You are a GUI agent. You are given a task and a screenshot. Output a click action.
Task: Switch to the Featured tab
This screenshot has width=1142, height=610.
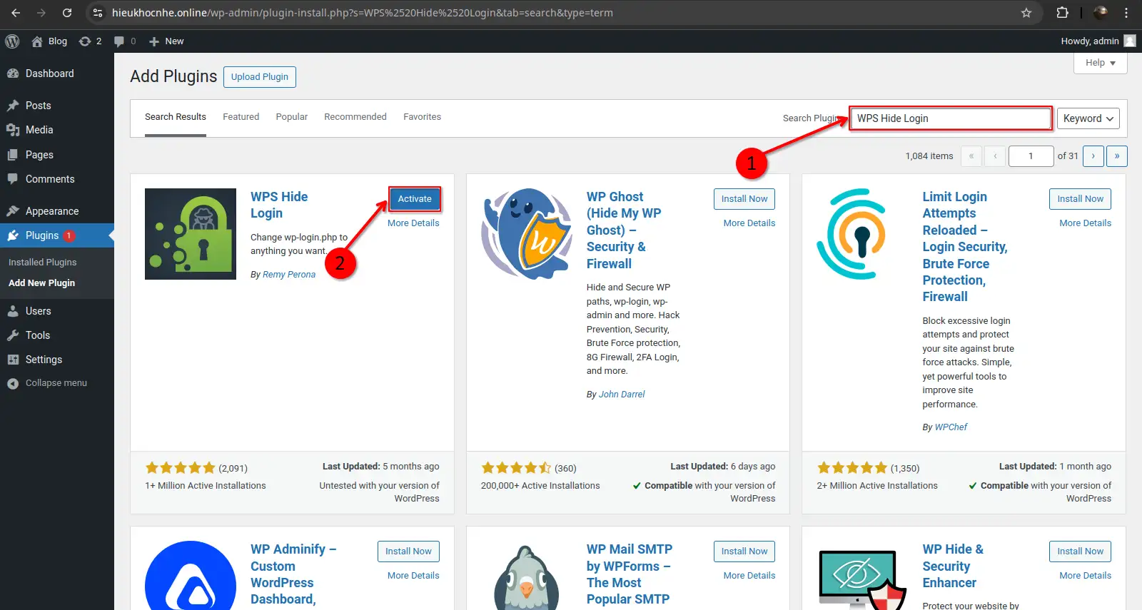(x=241, y=117)
